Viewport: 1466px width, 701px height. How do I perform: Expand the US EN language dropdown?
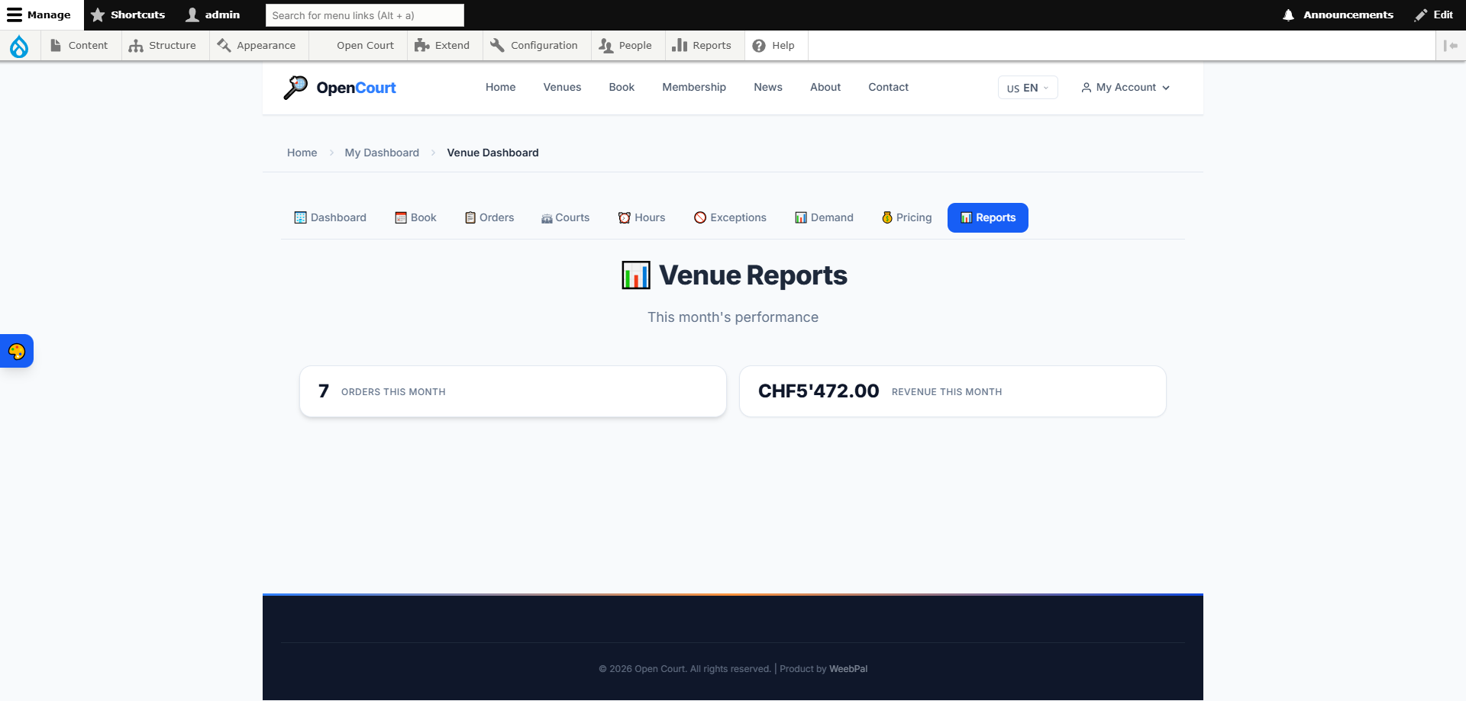tap(1027, 88)
